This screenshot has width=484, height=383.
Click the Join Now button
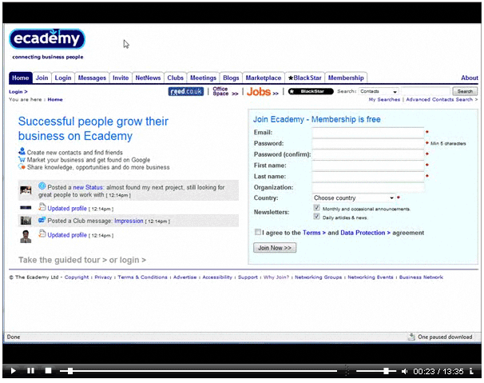point(275,248)
